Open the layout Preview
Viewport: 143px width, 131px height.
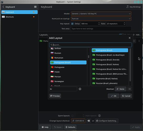[55, 96]
